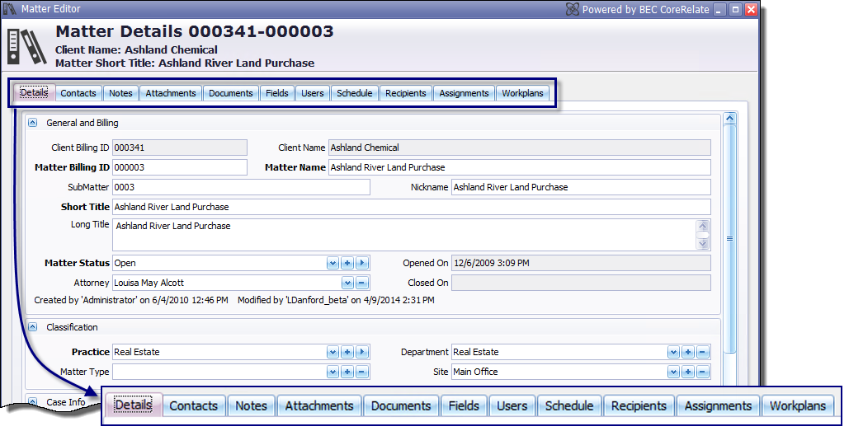Click the Matter Name field
The image size is (849, 431).
point(520,167)
